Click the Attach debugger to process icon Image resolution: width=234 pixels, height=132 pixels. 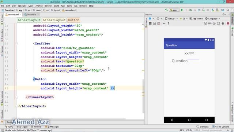(203, 10)
